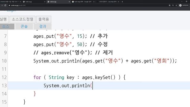Click 'ages.keySet()' on line 12
Viewport: 190px width, 107px height.
99,78
